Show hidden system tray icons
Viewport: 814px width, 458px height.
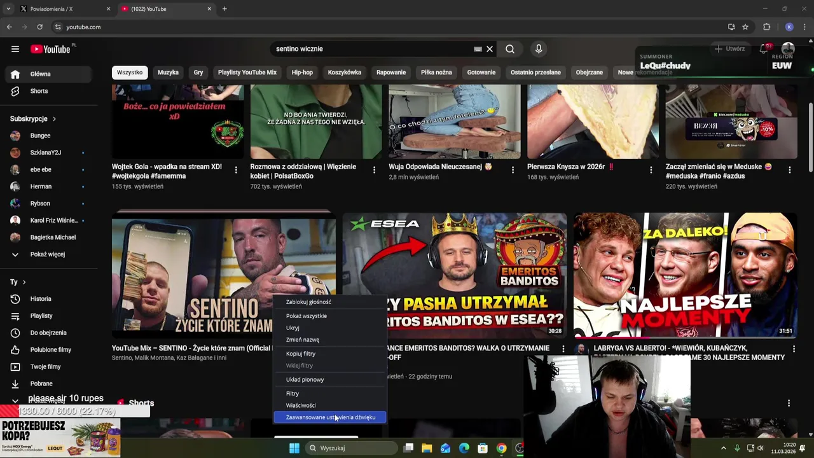(723, 448)
